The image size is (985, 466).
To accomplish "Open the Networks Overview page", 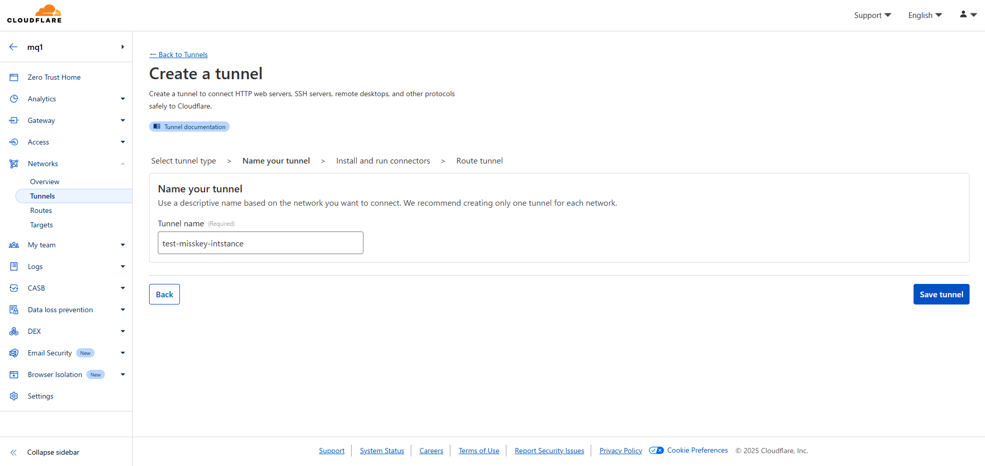I will click(x=45, y=182).
